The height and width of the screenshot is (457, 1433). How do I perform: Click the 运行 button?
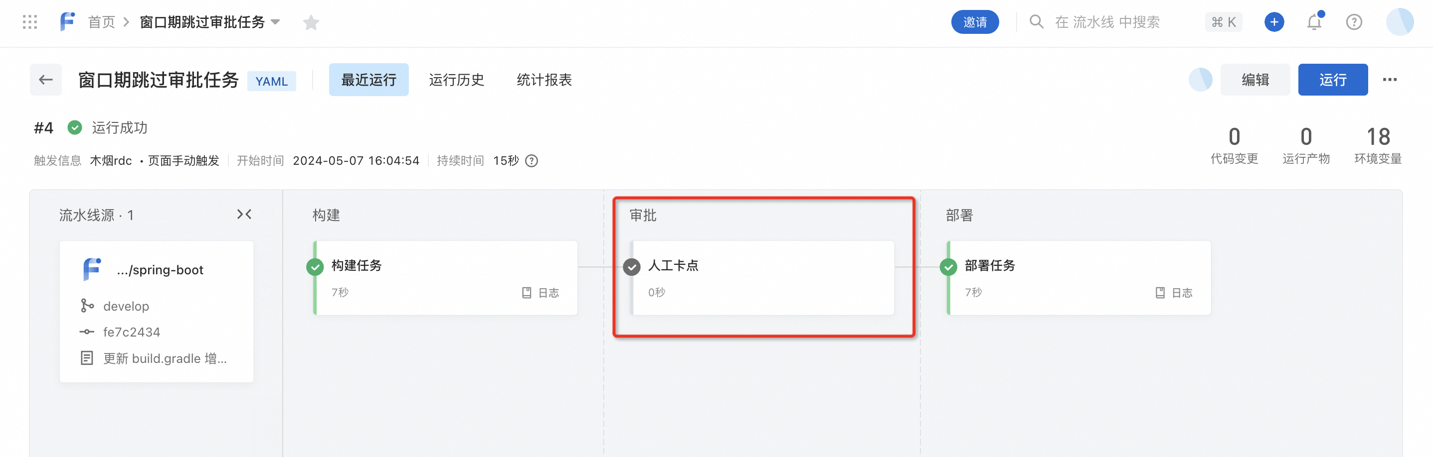(1333, 80)
